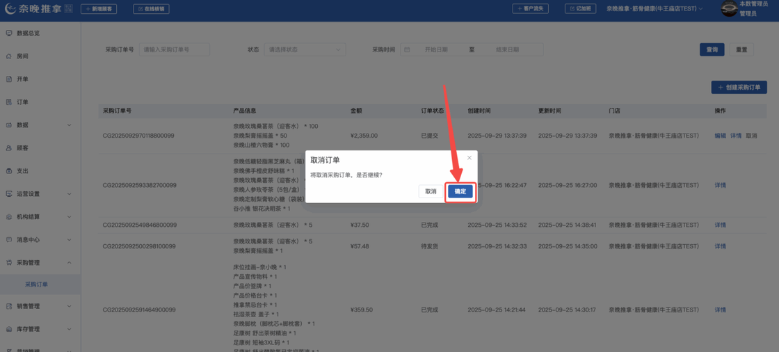Open 详情 for order CG2025092500298100099
This screenshot has height=352, width=779.
(720, 246)
